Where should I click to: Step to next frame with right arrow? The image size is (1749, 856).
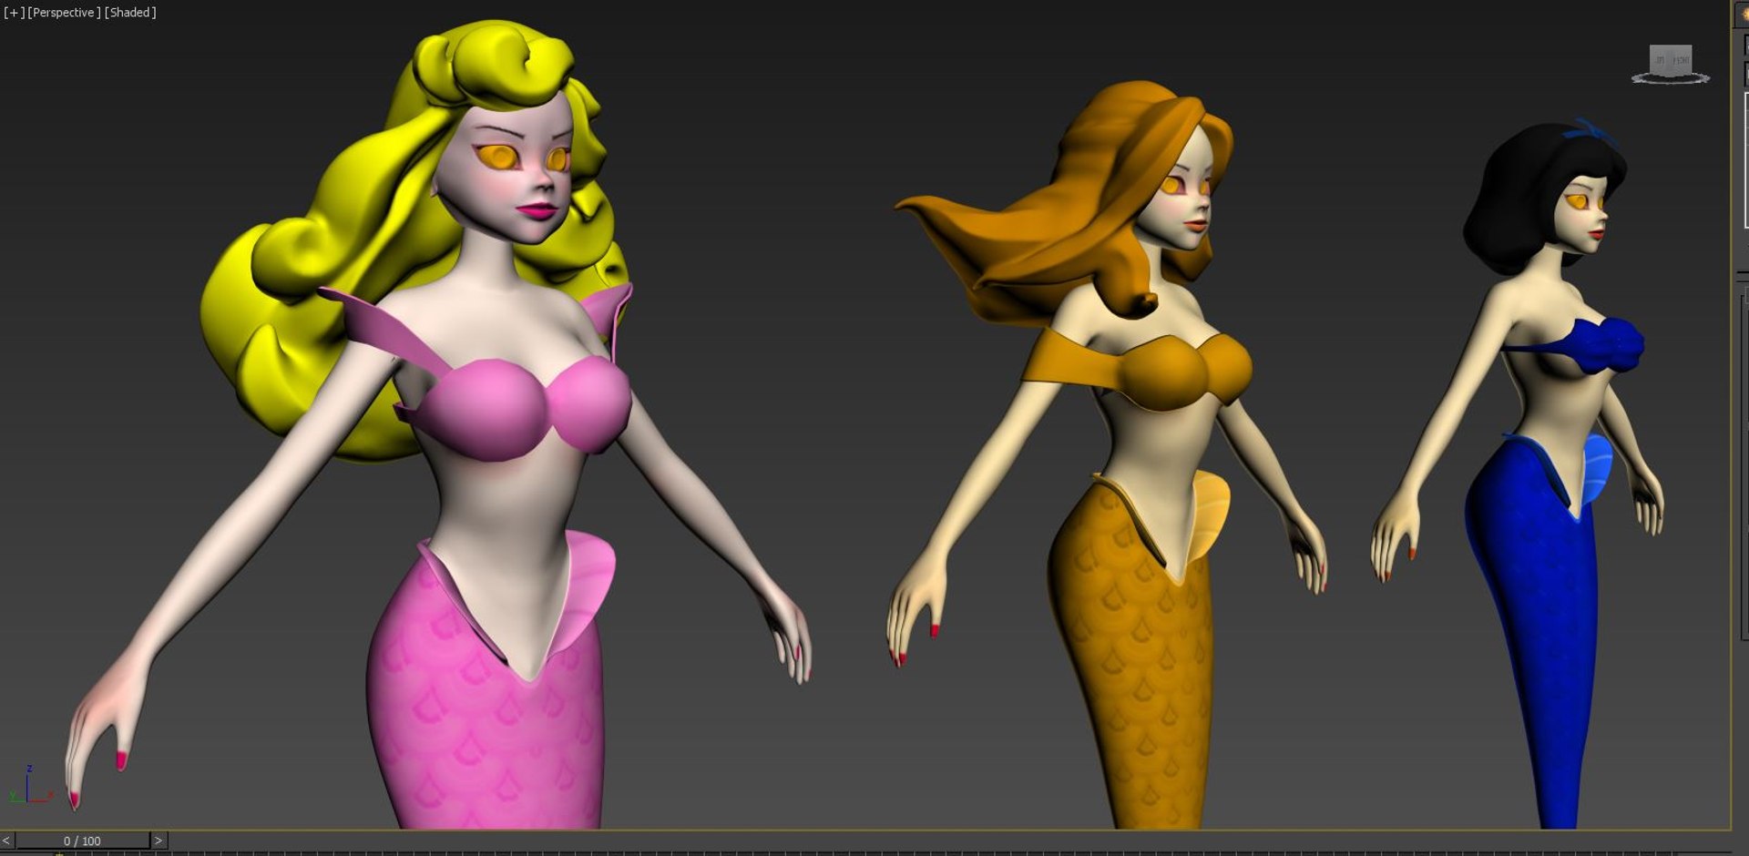click(x=159, y=841)
